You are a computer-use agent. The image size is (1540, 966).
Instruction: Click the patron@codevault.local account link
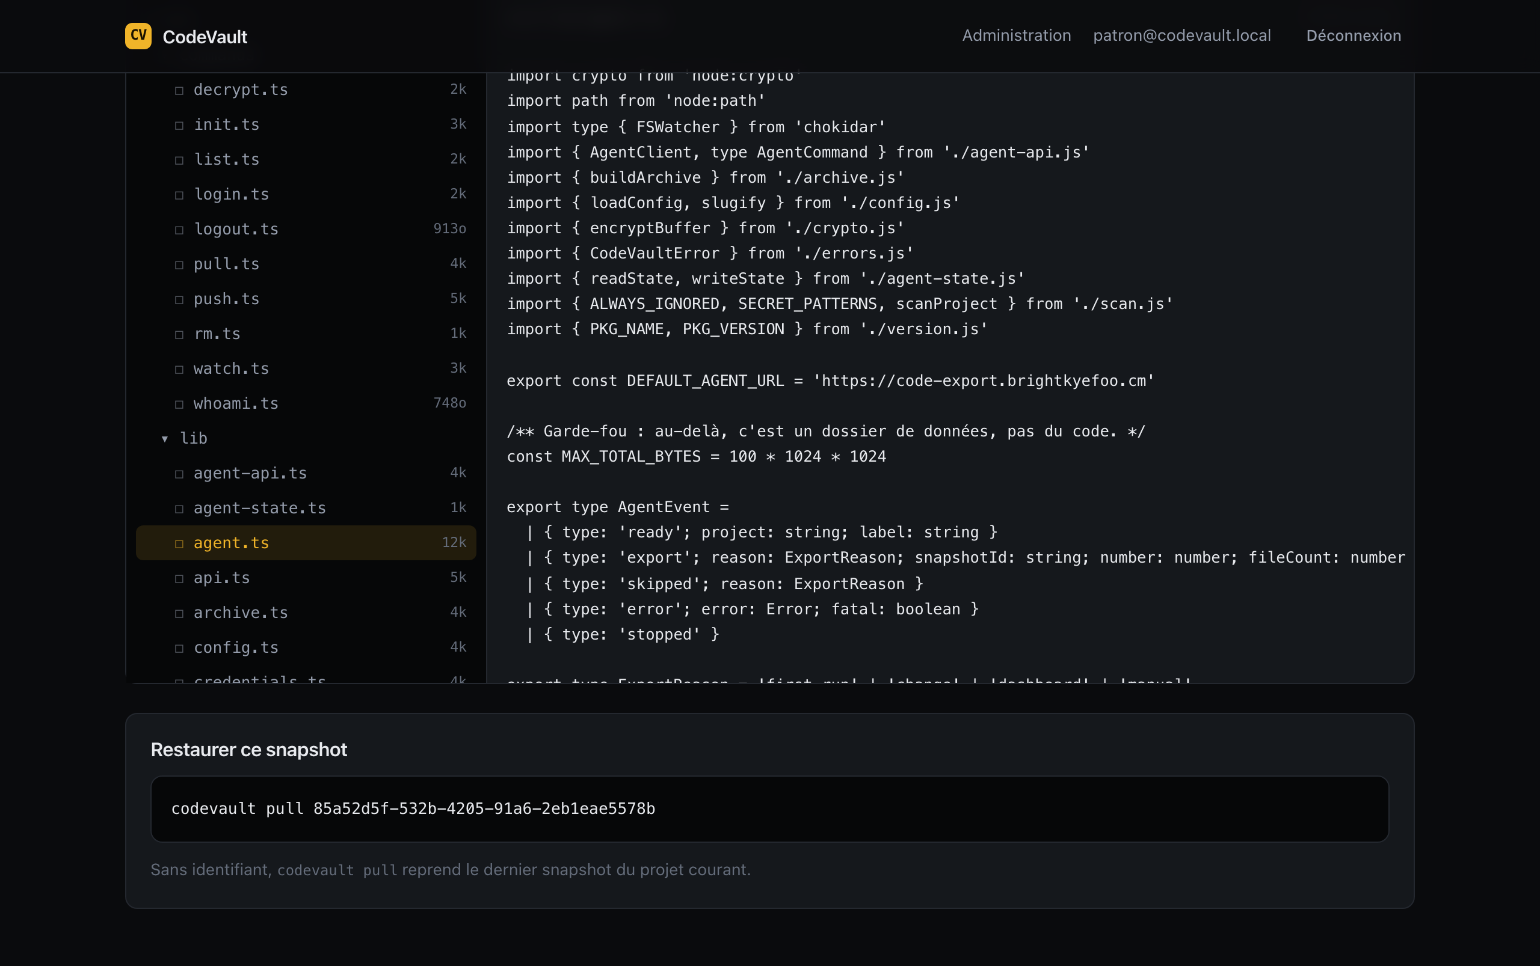coord(1181,36)
